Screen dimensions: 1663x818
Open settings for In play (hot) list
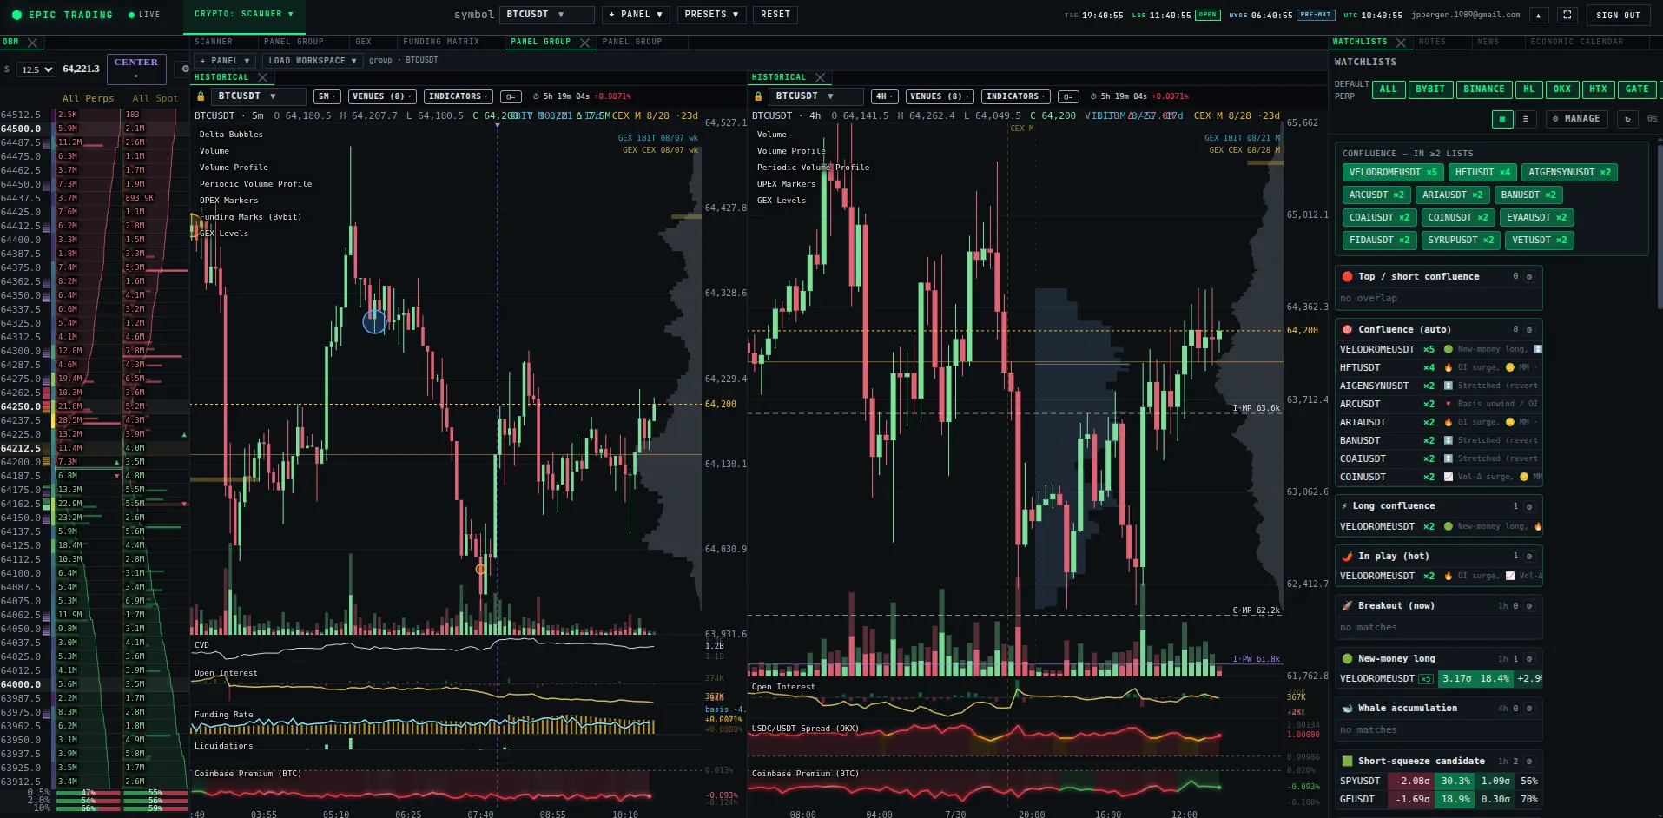coord(1529,557)
